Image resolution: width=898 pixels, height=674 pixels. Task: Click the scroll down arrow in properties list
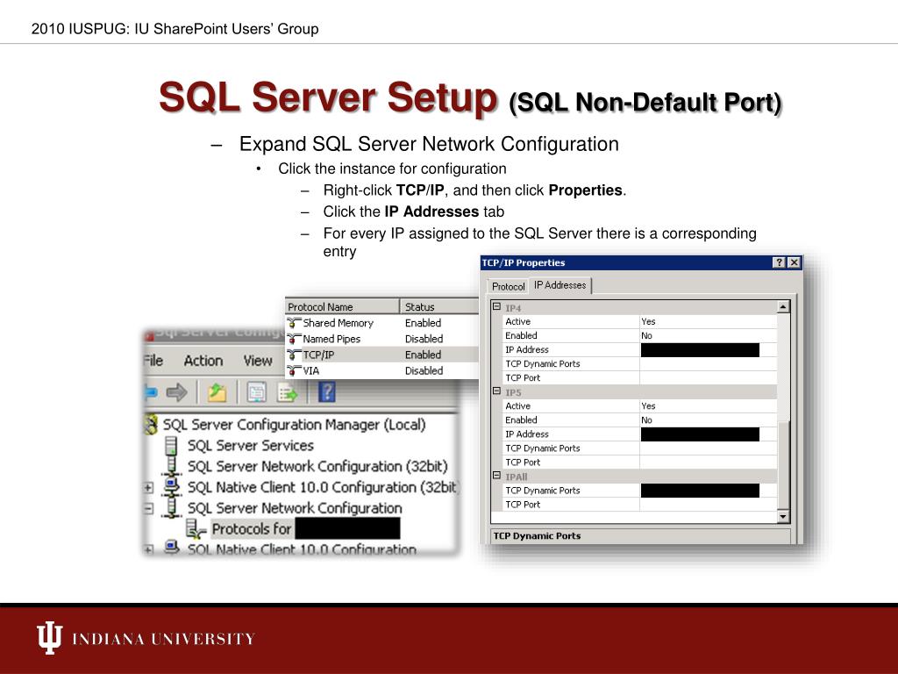pyautogui.click(x=783, y=516)
